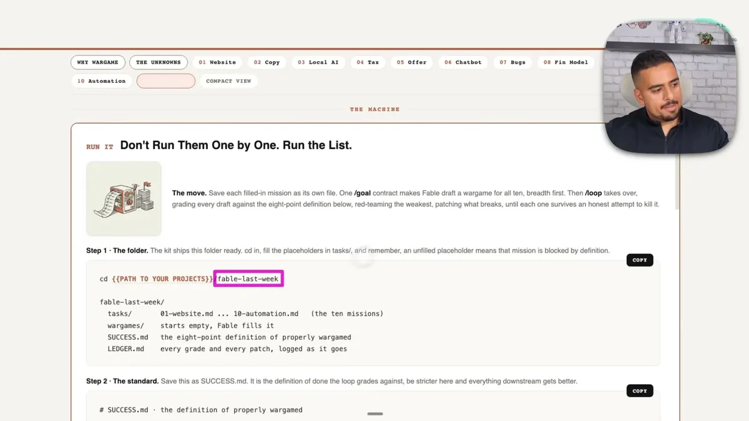
Task: Open the 02 Copy tab
Action: [267, 62]
